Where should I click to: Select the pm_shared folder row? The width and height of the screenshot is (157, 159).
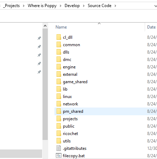106,111
